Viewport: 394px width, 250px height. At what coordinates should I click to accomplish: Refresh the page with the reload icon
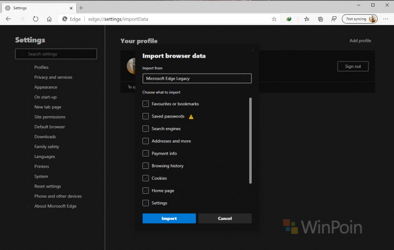click(x=35, y=19)
